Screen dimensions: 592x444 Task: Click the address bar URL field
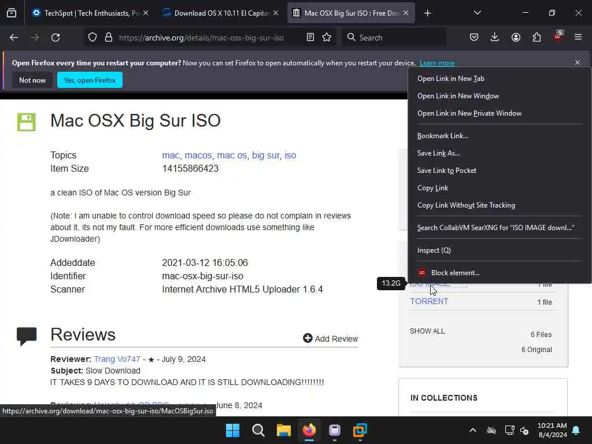pyautogui.click(x=201, y=38)
